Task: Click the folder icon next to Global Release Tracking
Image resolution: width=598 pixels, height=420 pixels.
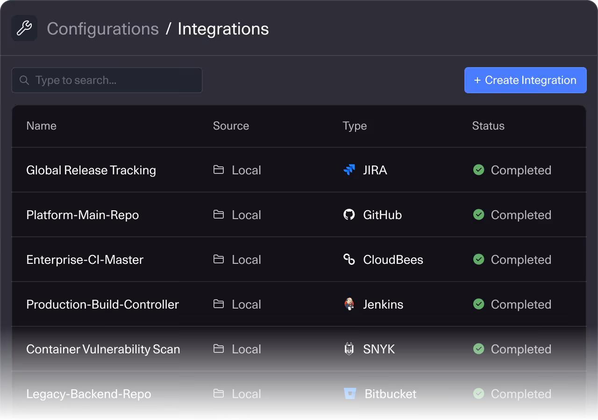Action: pos(218,170)
